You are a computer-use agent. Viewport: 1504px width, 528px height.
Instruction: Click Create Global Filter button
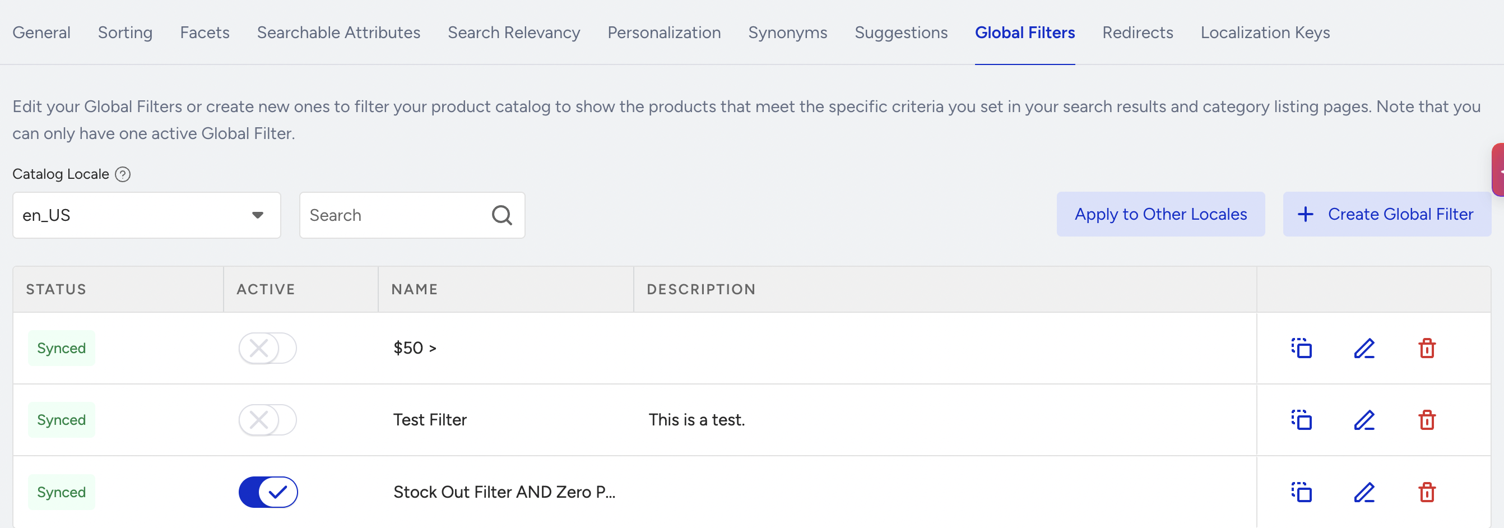pos(1387,214)
